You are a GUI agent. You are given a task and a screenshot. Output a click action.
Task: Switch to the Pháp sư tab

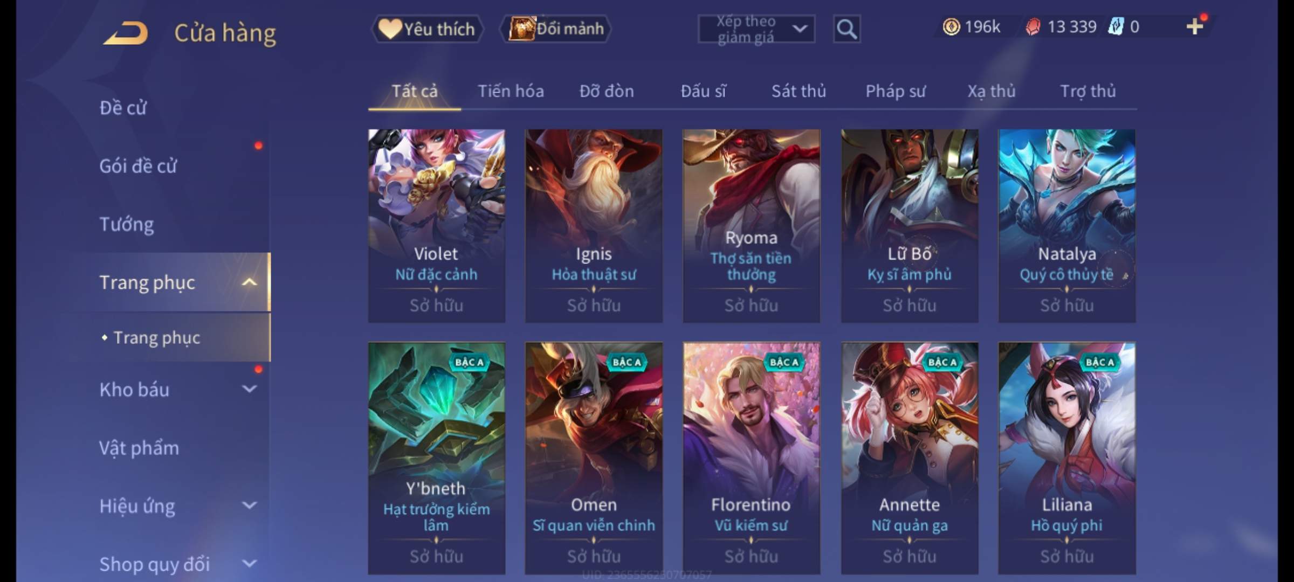tap(895, 91)
